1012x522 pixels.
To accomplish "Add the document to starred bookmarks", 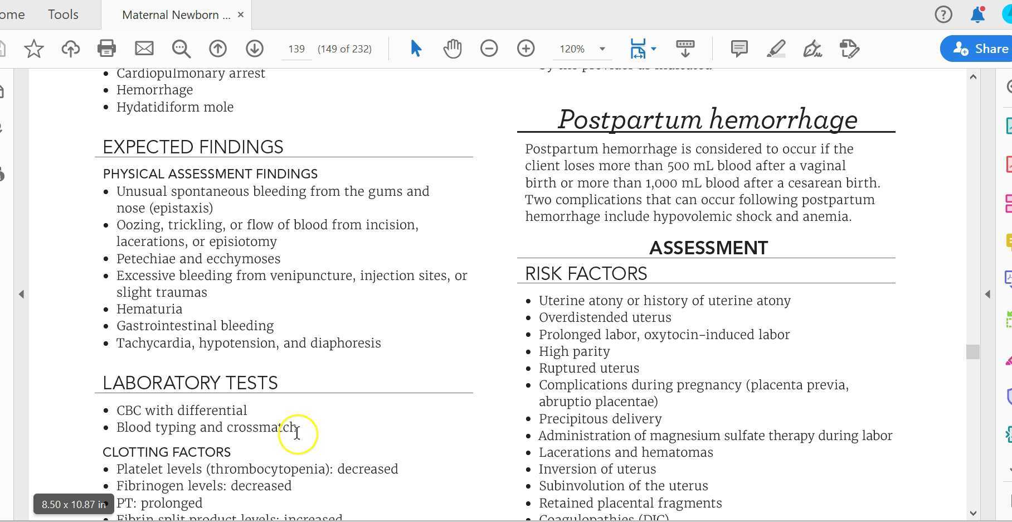I will pos(34,49).
